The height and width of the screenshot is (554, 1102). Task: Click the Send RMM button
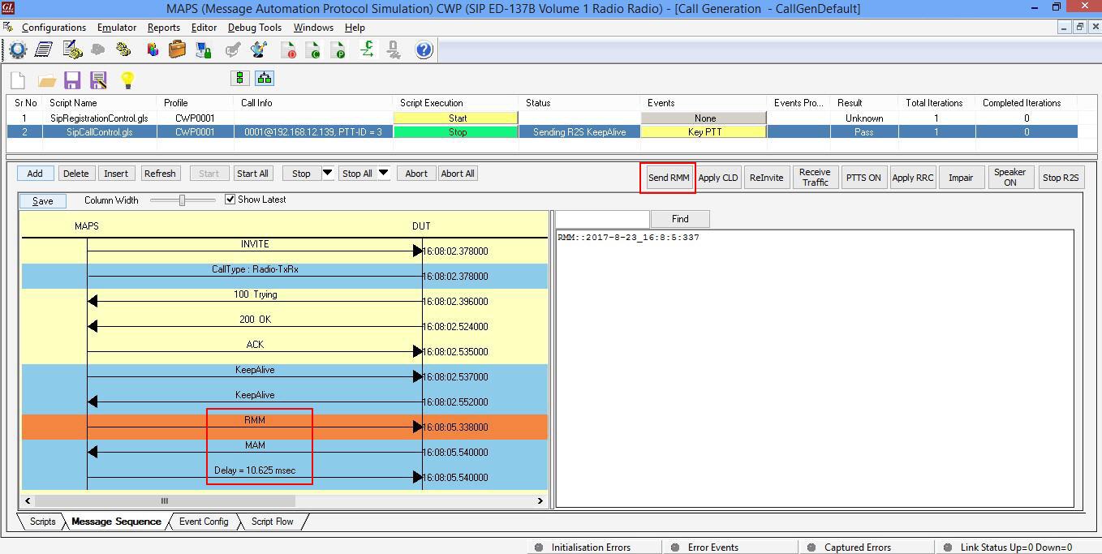click(x=669, y=178)
